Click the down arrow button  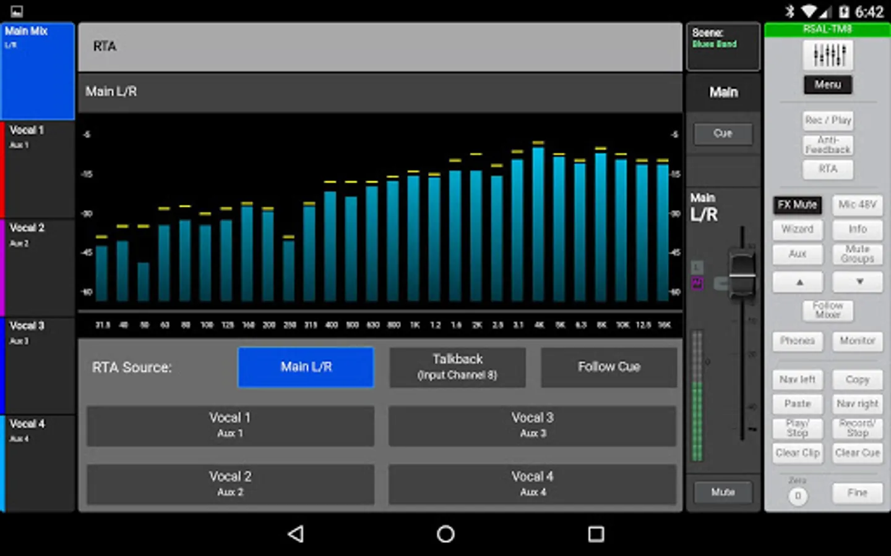click(x=858, y=282)
